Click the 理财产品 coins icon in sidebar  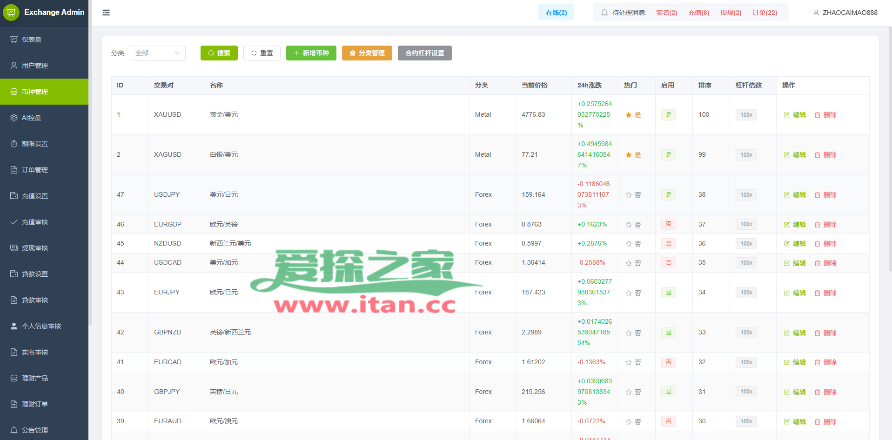tap(14, 378)
